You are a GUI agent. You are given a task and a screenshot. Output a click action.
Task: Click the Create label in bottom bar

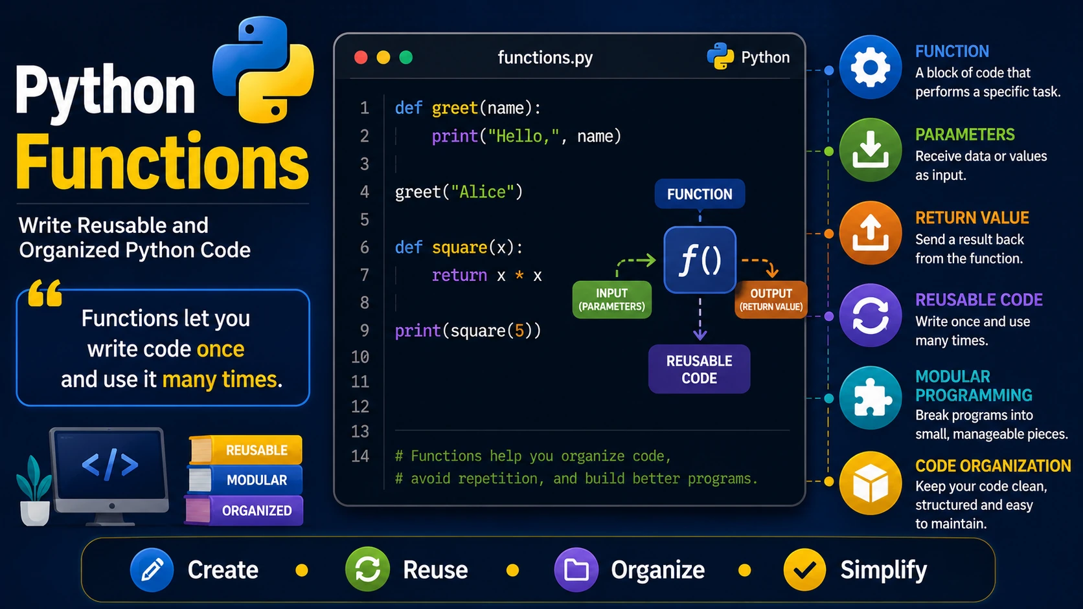pos(223,570)
